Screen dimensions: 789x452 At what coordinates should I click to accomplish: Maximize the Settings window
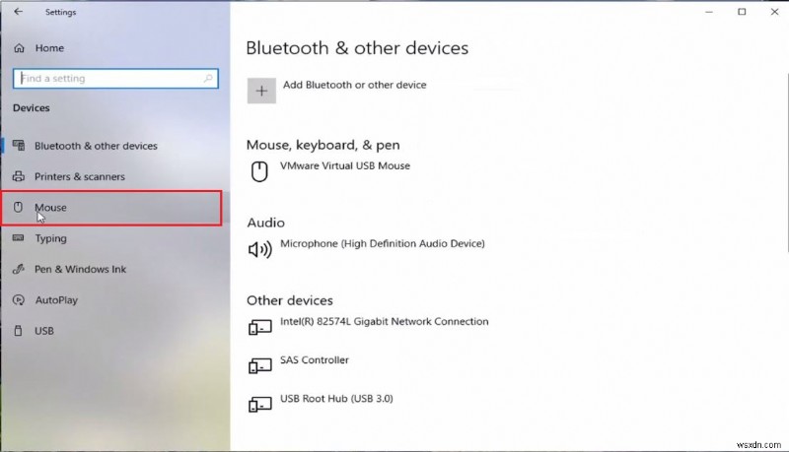[x=742, y=12]
